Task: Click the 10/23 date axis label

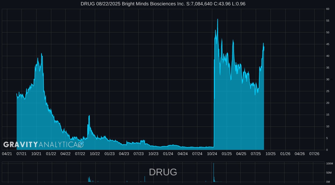Action: [x=153, y=154]
